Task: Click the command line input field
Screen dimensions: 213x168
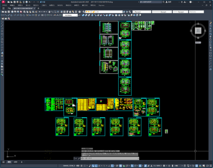Action: [x=110, y=158]
